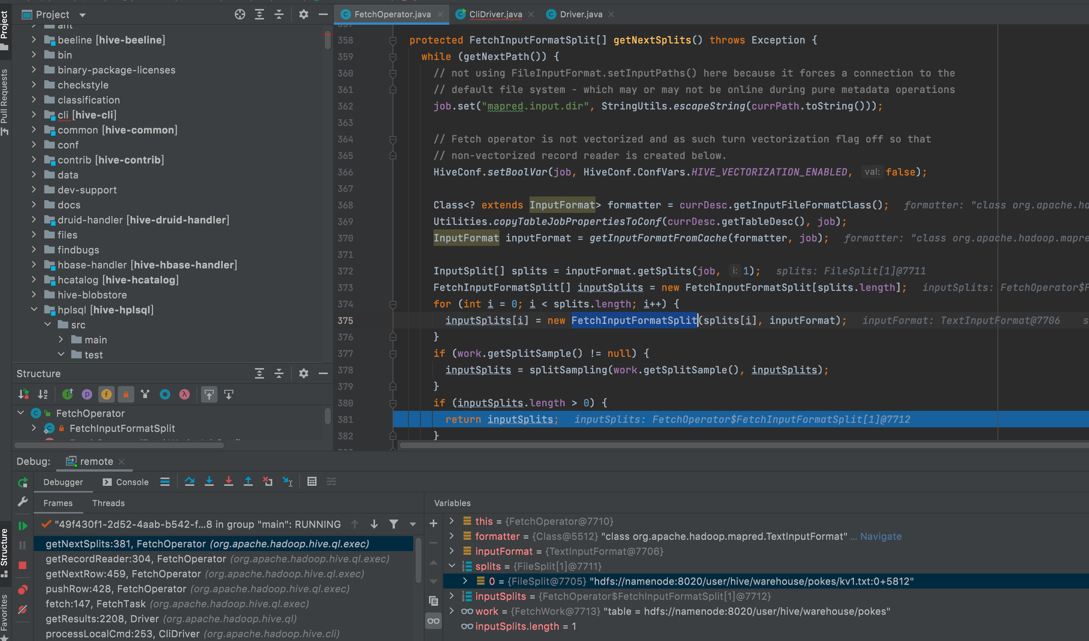The width and height of the screenshot is (1089, 641).
Task: Select the FetchOperator.java editor tab
Action: [392, 14]
